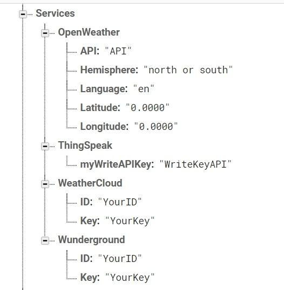Edit the Wunderground ID value "YourID"
Screen dimensions: 284x290
tap(120, 259)
